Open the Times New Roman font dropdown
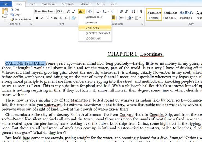 (55, 11)
